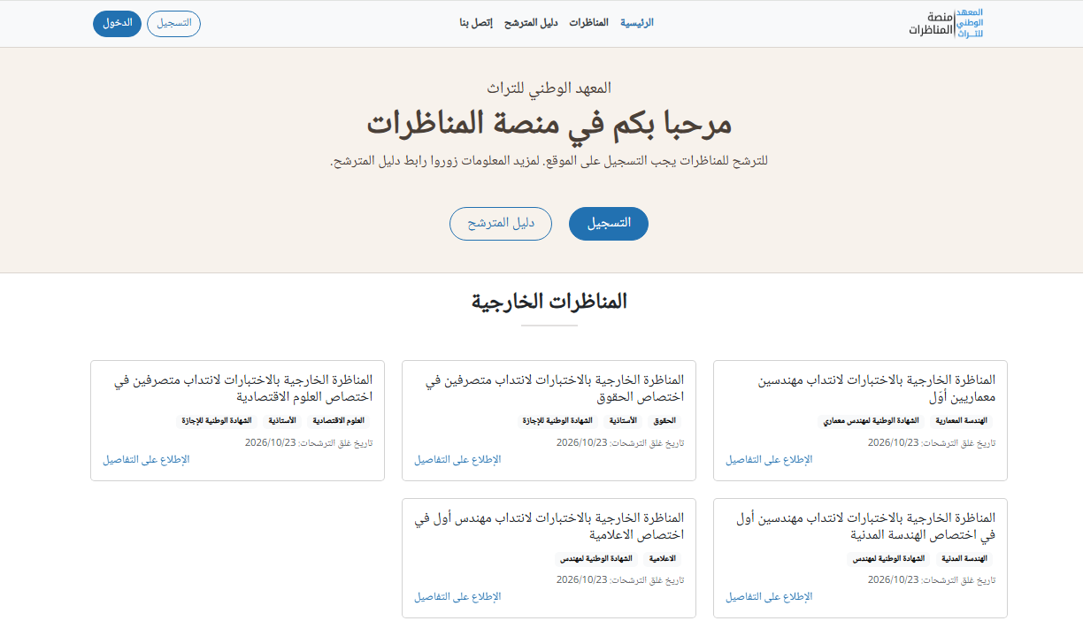This screenshot has height=644, width=1083.
Task: Click the مهندسين معماريين أوّل card title
Action: pyautogui.click(x=877, y=388)
